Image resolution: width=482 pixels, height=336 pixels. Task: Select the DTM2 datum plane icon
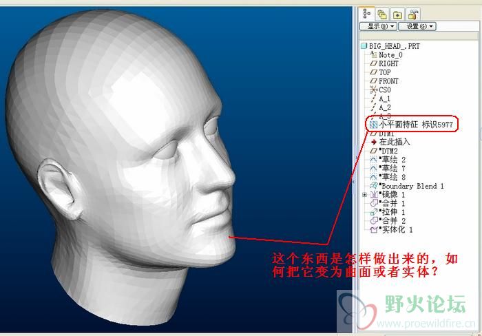point(373,151)
